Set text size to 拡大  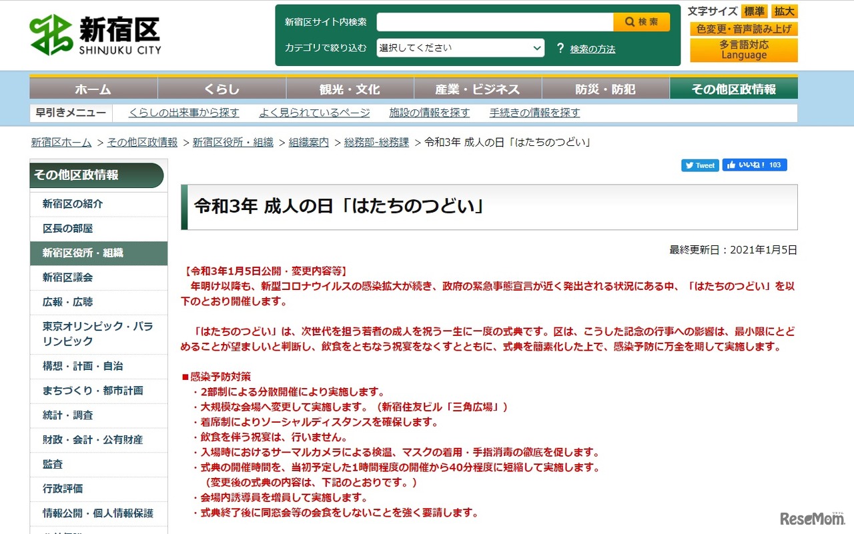coord(785,11)
